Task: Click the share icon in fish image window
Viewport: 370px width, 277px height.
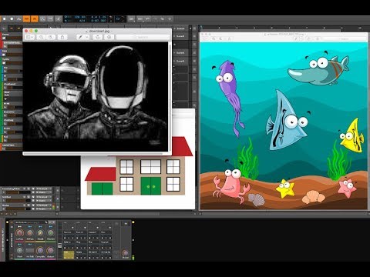Action: pos(230,38)
